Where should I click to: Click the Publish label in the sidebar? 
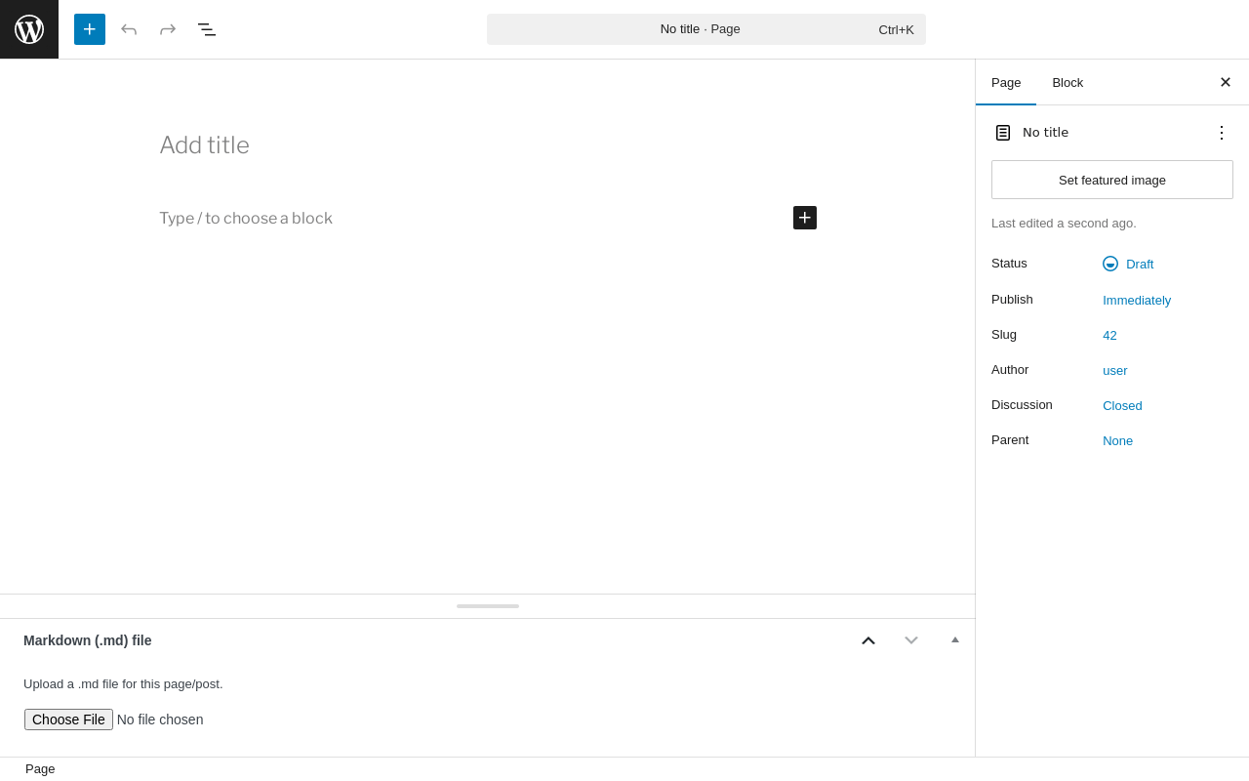click(1012, 300)
